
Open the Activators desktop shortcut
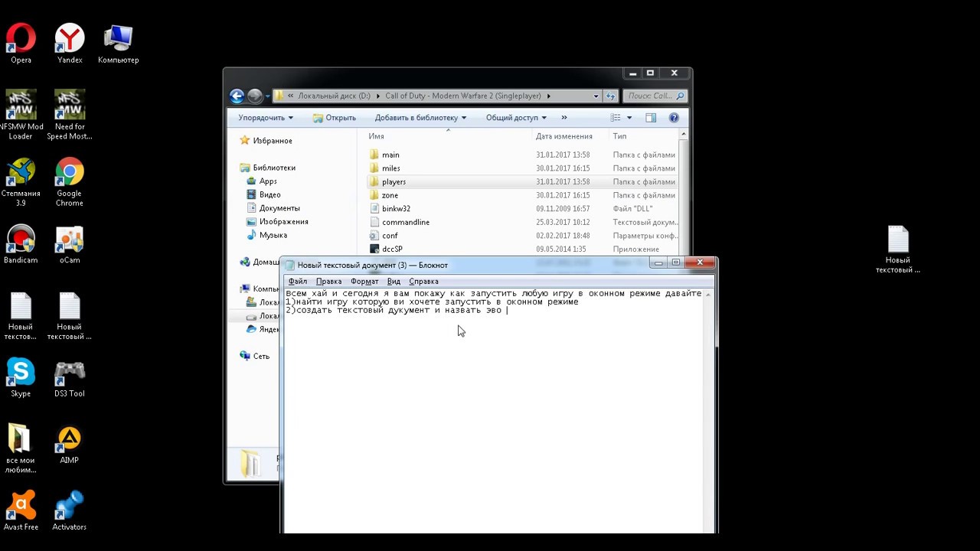click(70, 510)
